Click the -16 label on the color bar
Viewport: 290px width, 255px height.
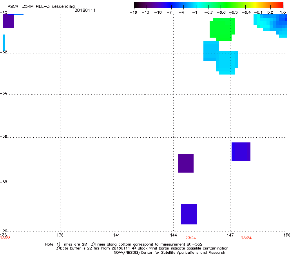133,13
